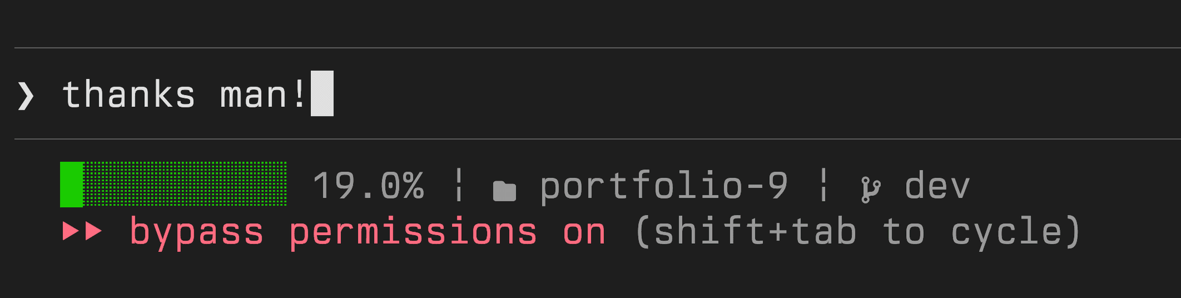
Task: Click the dotted green context usage bar
Action: click(185, 184)
